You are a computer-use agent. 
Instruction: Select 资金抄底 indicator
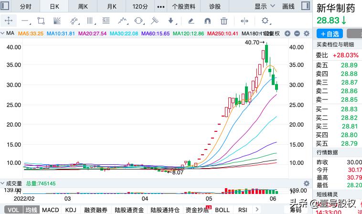pos(197,210)
